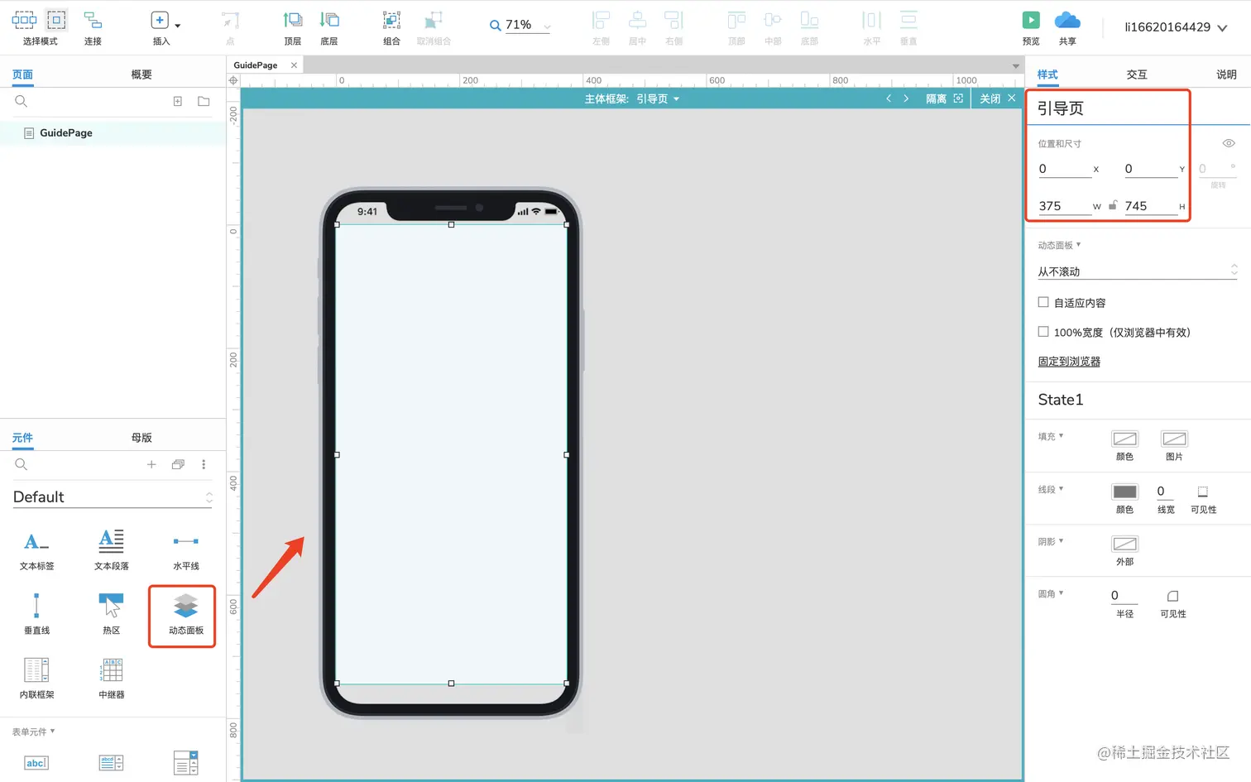Toggle widget visibility eye icon
This screenshot has width=1251, height=782.
click(1229, 143)
